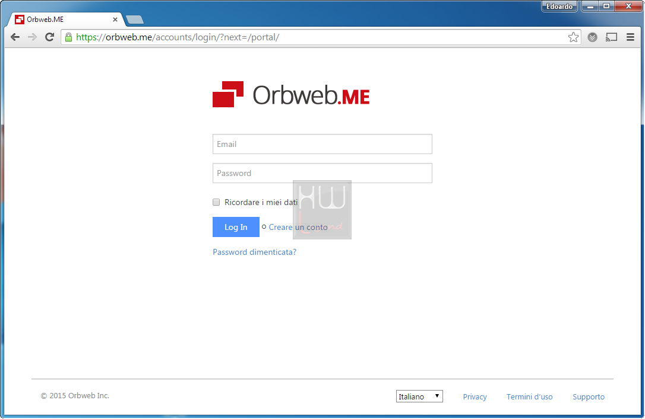The image size is (645, 419).
Task: Open the Italiano language dropdown
Action: pos(419,396)
